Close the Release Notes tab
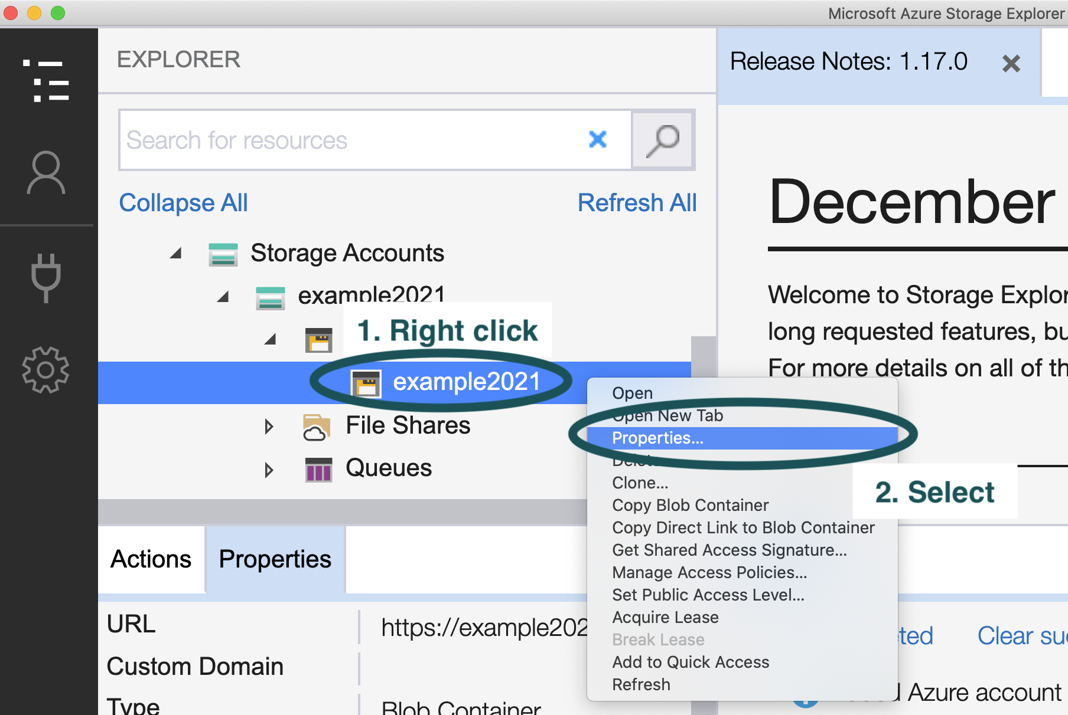The height and width of the screenshot is (715, 1068). click(x=1011, y=63)
